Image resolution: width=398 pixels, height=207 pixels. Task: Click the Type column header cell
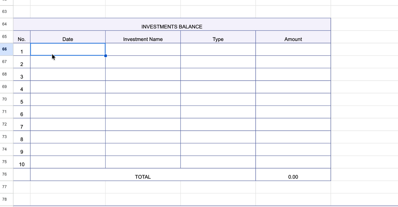pos(218,37)
